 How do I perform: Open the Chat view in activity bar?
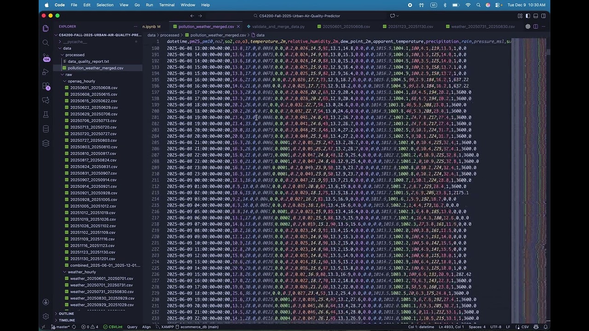coord(46,100)
